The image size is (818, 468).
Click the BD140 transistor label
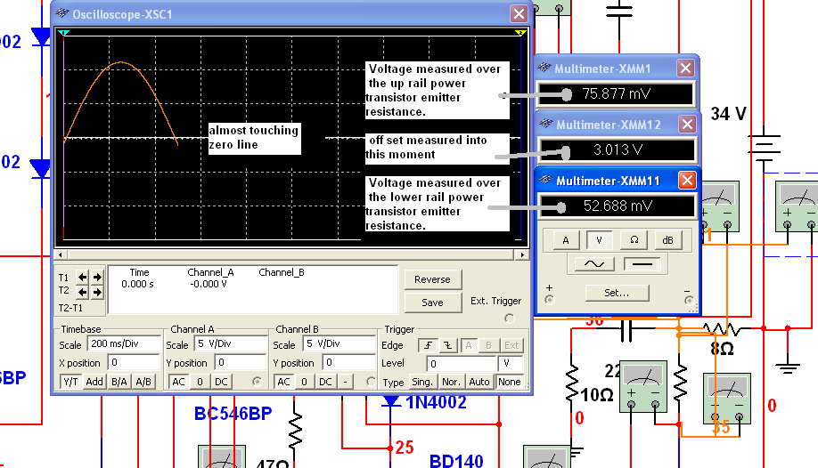pos(456,461)
